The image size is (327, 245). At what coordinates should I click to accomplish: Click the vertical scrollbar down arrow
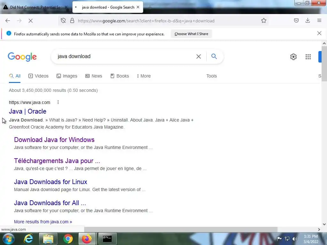pos(324,224)
